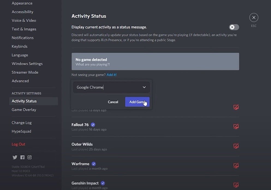Click the verified badge next to Genshin Impact
The image size is (271, 190).
[x=103, y=183]
